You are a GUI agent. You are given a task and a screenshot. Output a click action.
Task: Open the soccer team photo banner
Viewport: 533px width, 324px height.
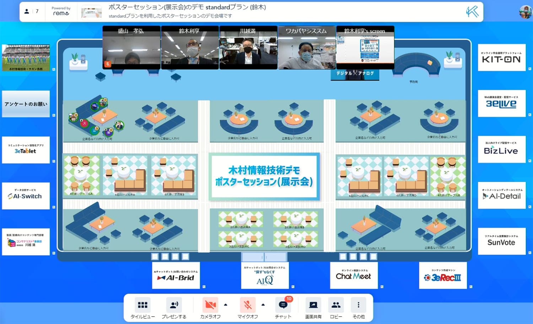coord(26,58)
